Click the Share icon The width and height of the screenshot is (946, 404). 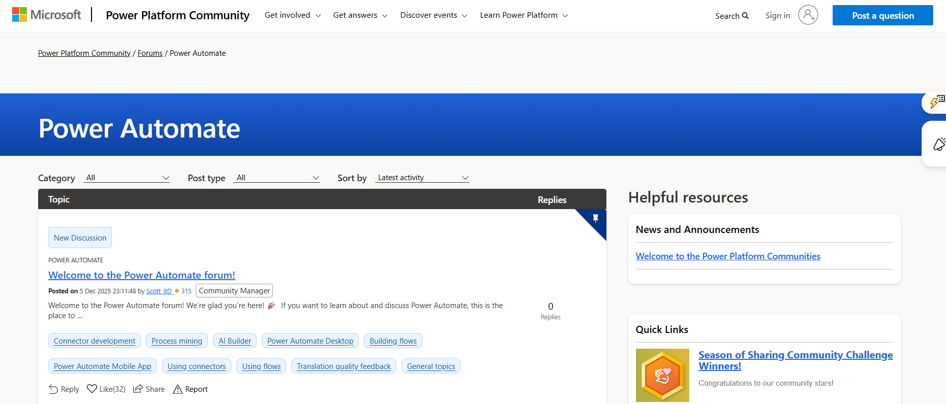[138, 389]
